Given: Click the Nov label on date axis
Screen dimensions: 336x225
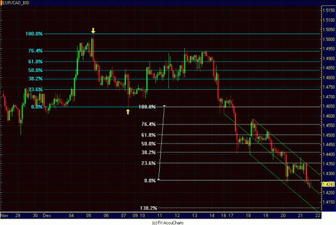Looking at the screenshot, I should tap(4, 215).
